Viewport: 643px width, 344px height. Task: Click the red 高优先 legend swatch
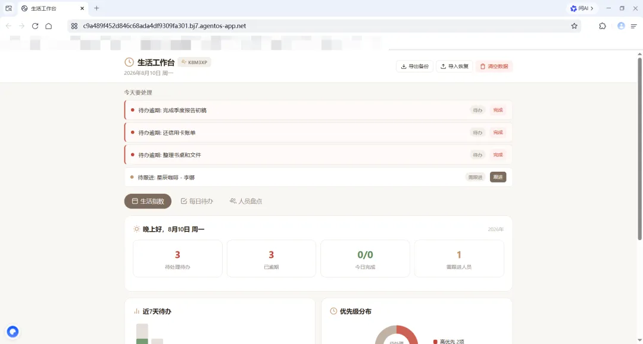pos(435,342)
